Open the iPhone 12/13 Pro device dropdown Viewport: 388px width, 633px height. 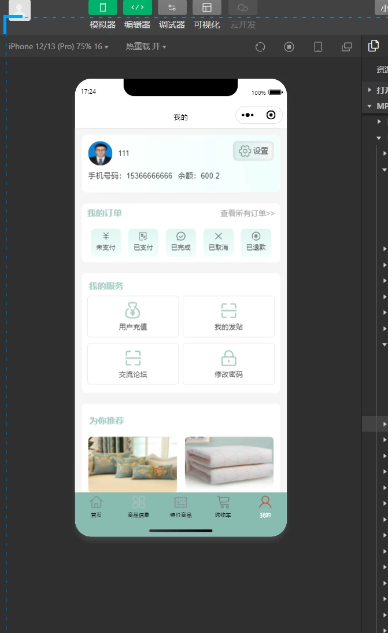(x=58, y=46)
